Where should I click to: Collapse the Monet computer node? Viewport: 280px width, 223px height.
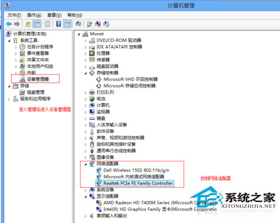tap(79, 34)
